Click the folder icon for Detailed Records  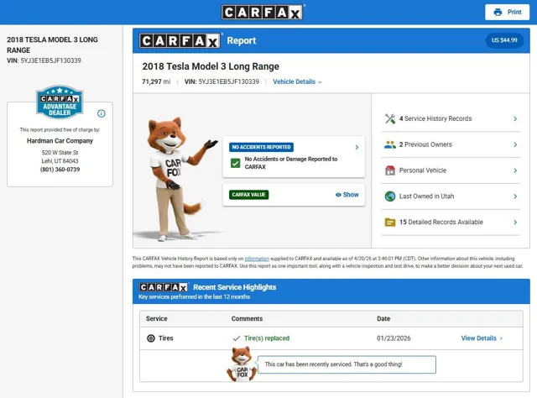click(x=390, y=223)
